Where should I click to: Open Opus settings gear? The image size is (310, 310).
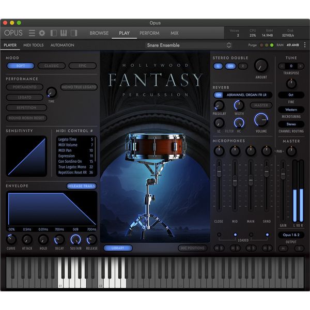pos(42,33)
